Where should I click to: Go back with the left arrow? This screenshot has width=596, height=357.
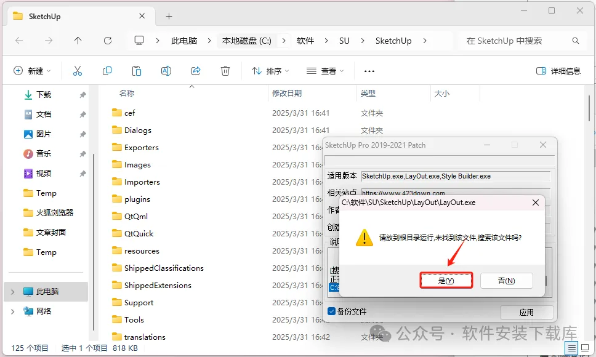point(19,41)
